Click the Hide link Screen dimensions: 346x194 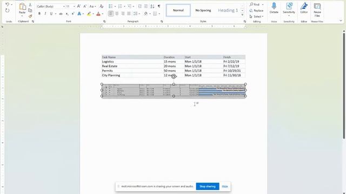[225, 186]
